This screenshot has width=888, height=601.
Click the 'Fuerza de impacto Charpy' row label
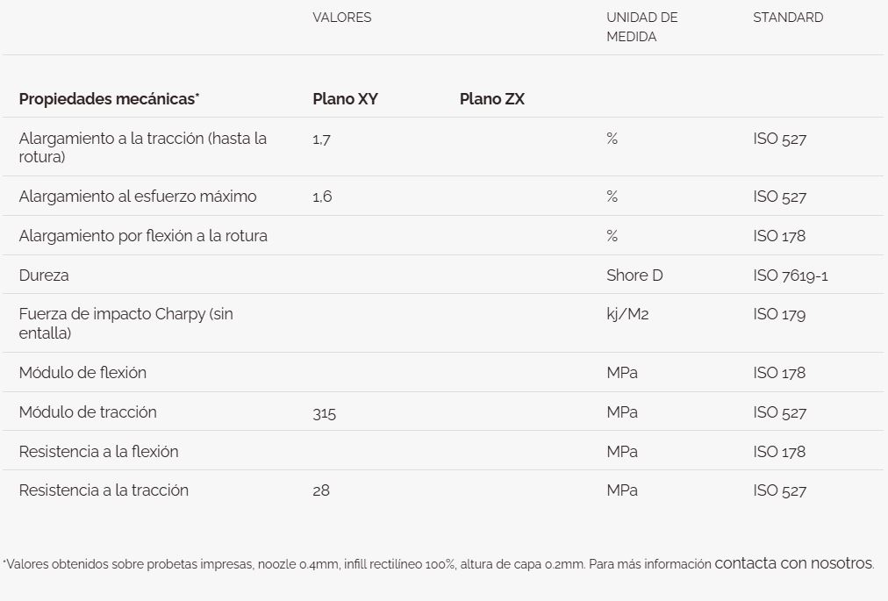(x=125, y=323)
